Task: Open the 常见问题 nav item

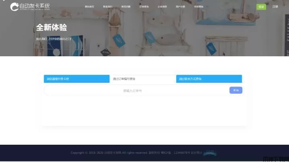Action: [x=126, y=6]
